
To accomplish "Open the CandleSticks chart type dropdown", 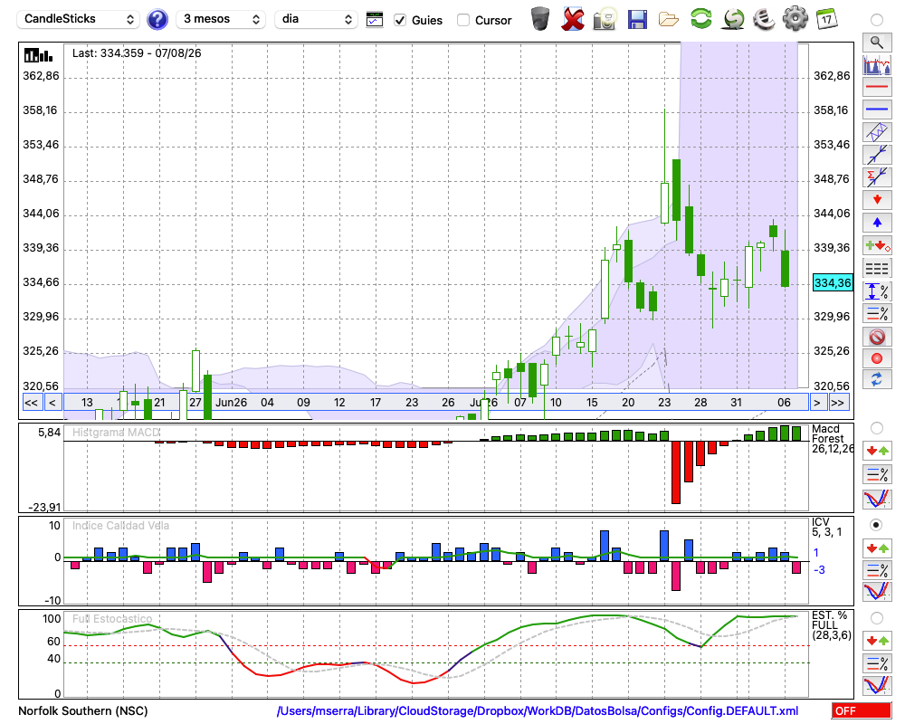I will (x=79, y=19).
